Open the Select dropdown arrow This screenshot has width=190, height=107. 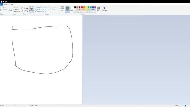11,12
